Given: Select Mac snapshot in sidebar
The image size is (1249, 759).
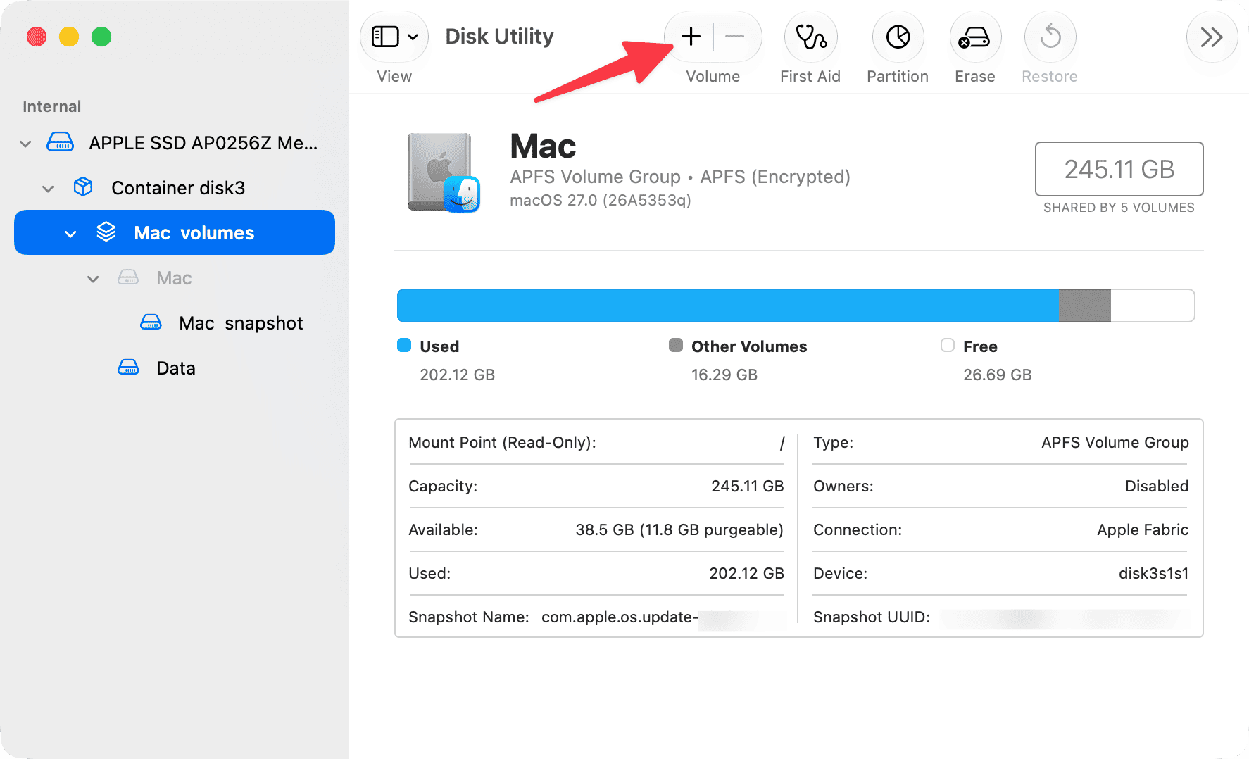Looking at the screenshot, I should 241,323.
